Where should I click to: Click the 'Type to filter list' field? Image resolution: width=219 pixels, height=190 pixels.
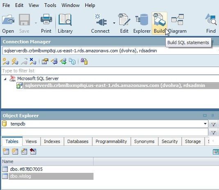(110, 71)
